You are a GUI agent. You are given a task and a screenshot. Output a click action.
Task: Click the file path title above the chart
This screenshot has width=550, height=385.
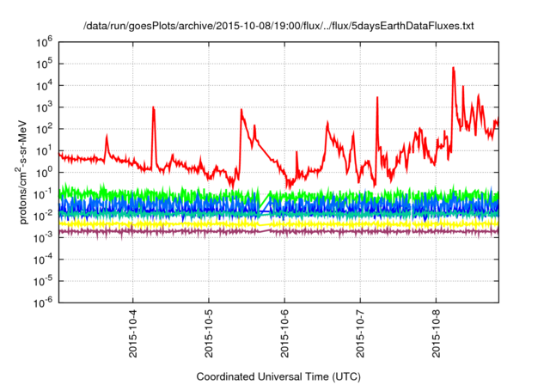[278, 26]
